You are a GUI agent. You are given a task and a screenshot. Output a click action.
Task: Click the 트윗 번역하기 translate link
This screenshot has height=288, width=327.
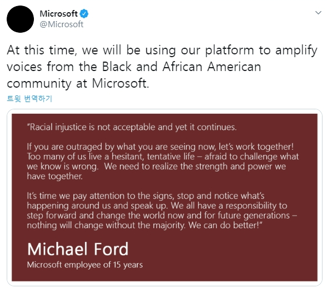(29, 98)
